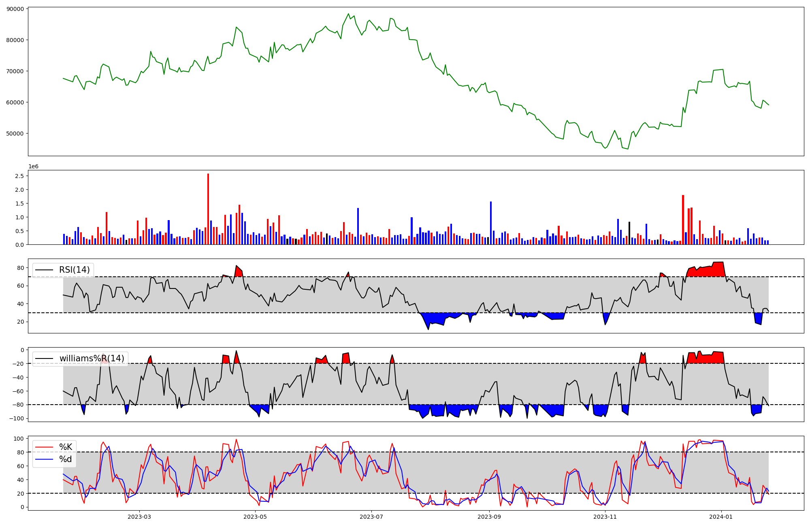Click the 2024-01 x-axis date label
The image size is (810, 526).
pos(721,517)
